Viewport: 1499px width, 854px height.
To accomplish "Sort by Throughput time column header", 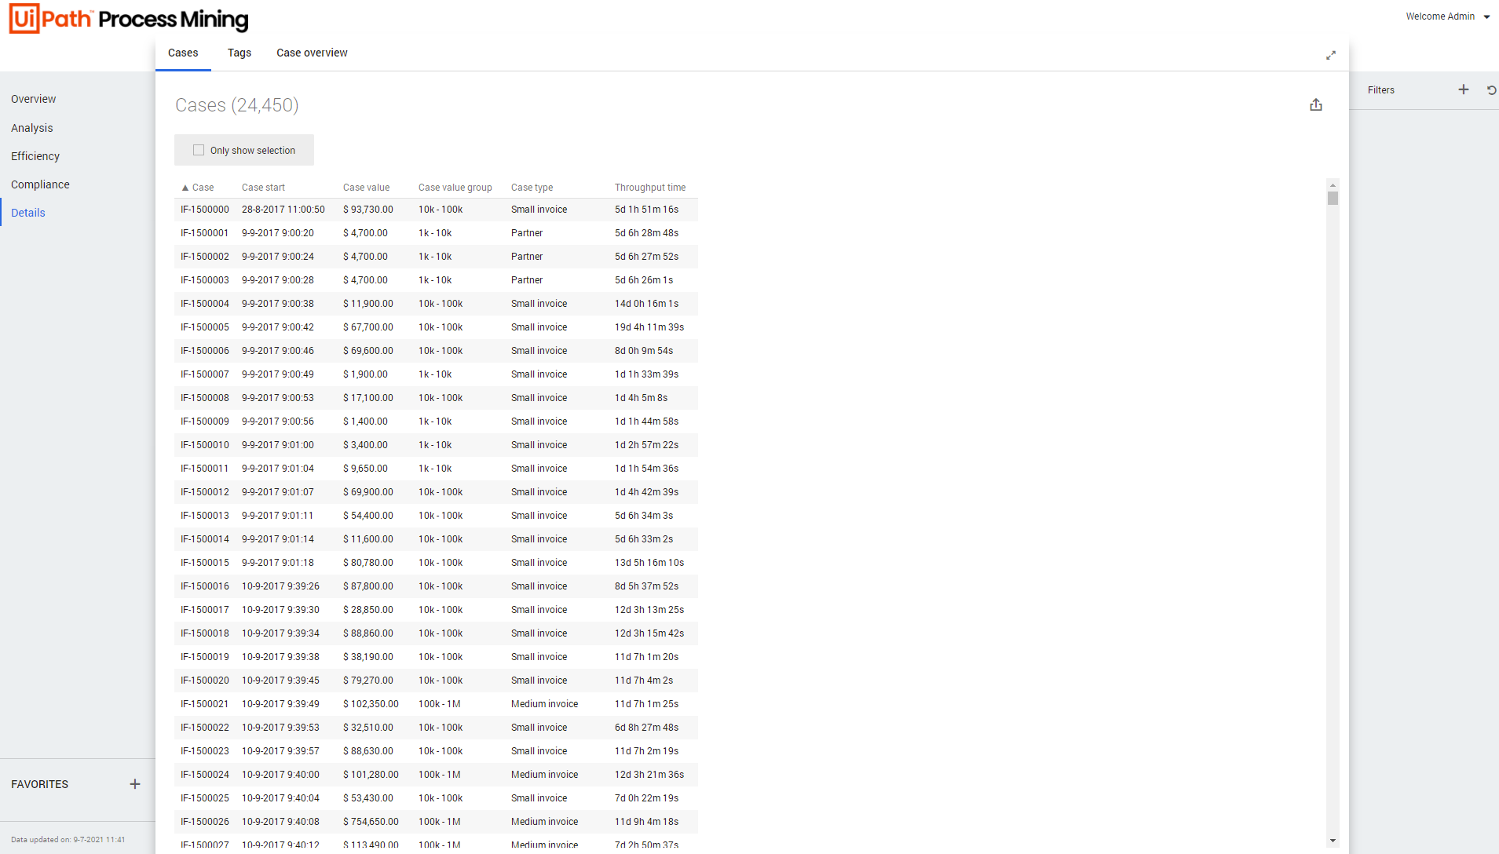I will (x=649, y=188).
